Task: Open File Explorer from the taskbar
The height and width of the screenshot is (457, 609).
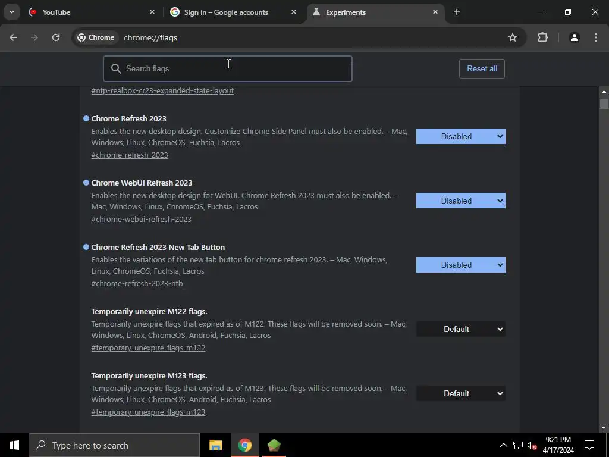Action: [x=215, y=445]
